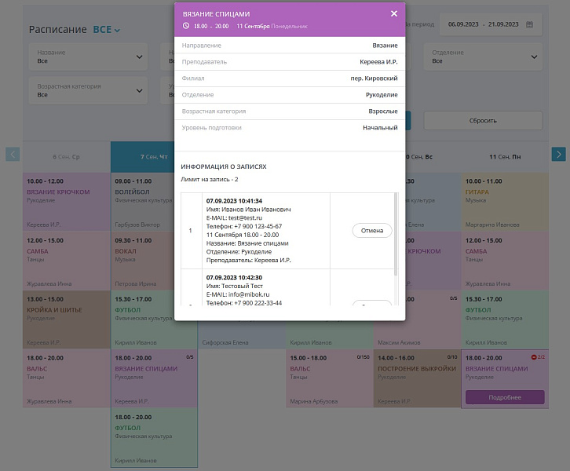The width and height of the screenshot is (570, 471).
Task: Select the 11 Сен, Пн day column header
Action: (505, 157)
